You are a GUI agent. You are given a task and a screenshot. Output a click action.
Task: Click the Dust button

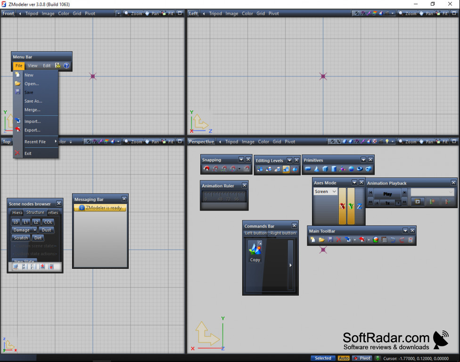pyautogui.click(x=46, y=230)
